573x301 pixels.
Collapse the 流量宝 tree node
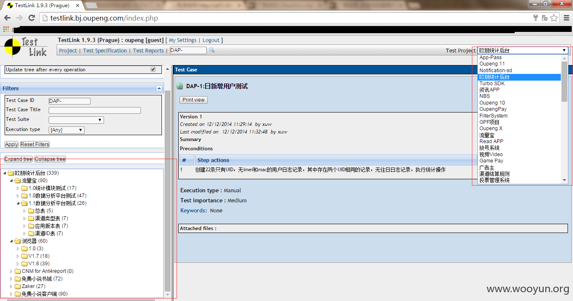pos(11,181)
